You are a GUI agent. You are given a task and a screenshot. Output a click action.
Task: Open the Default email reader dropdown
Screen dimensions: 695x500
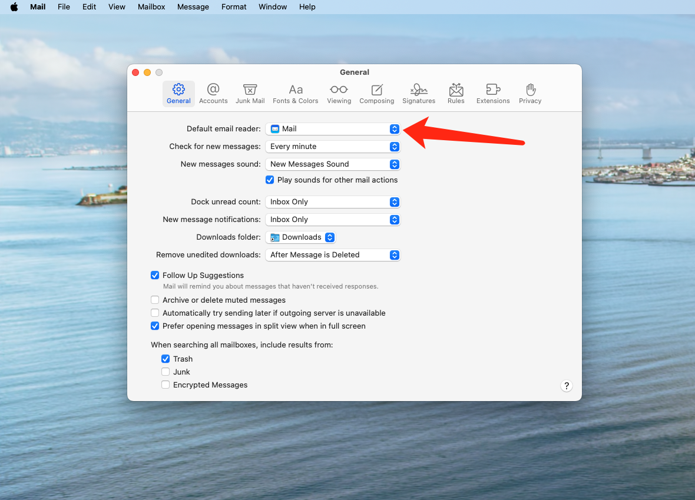[333, 129]
